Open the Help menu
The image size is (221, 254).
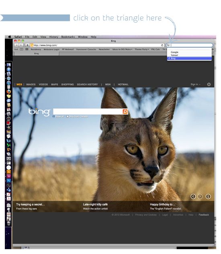[x=93, y=37]
